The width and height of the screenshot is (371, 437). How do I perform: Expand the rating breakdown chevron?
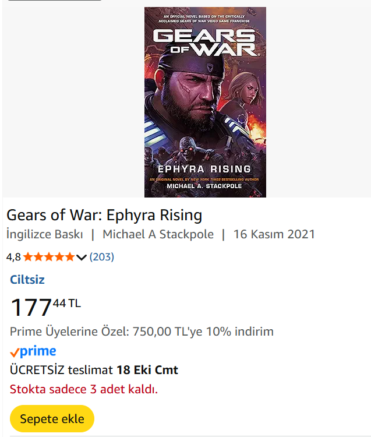pos(82,257)
